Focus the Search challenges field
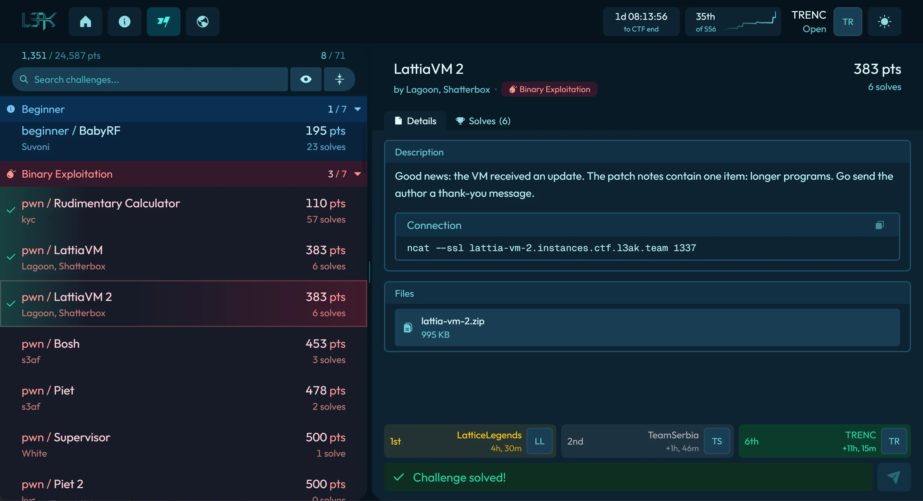This screenshot has height=501, width=923. [x=150, y=79]
